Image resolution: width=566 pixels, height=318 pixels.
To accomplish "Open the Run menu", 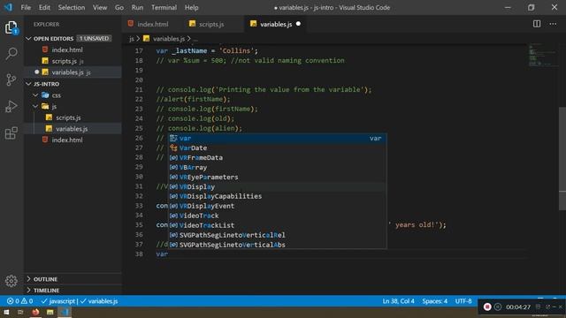I will [x=137, y=7].
